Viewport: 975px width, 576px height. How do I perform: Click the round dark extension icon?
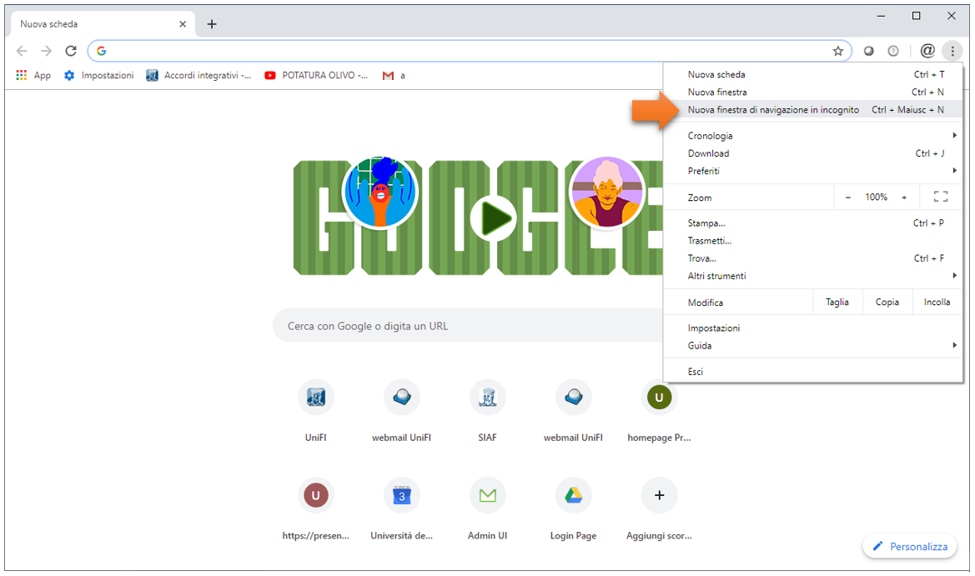coord(869,51)
